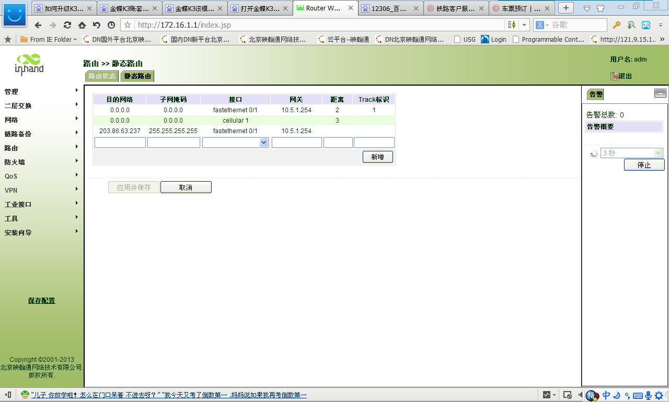Open the new tab plus button
Screen dimensions: 669x402
pos(566,8)
